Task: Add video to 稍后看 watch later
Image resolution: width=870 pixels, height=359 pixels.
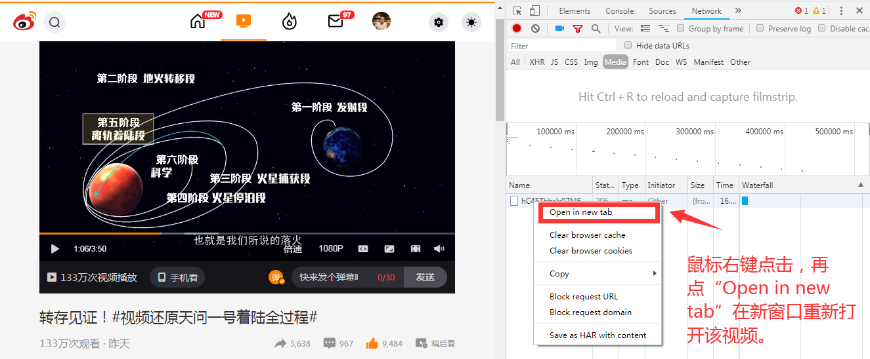Action: [435, 343]
